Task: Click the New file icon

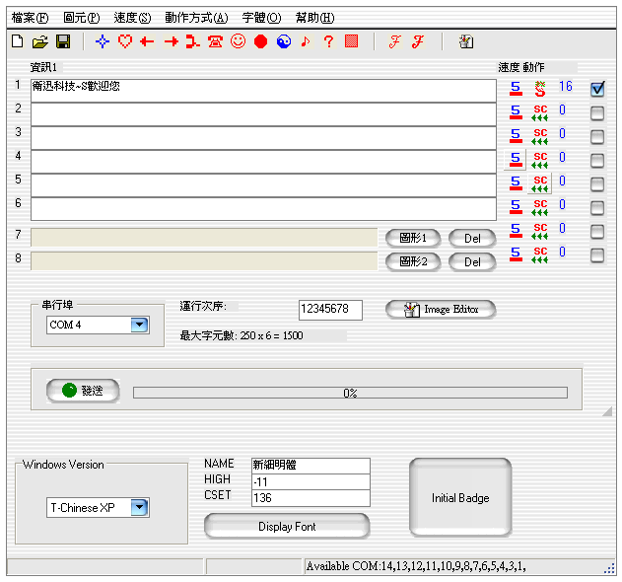Action: [x=17, y=41]
